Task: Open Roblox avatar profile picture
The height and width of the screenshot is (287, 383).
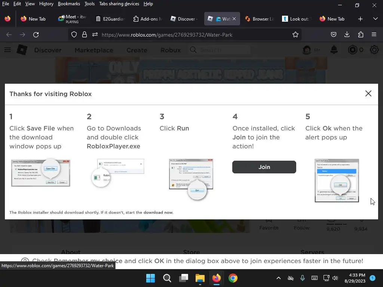Action: (x=307, y=50)
